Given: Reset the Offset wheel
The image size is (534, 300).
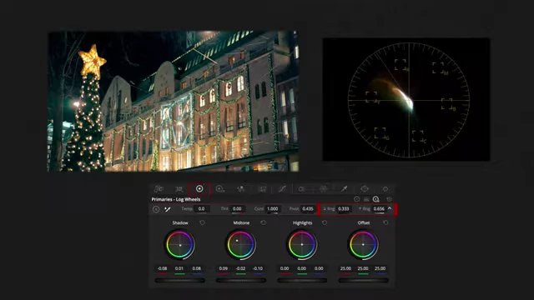Looking at the screenshot, I should coord(385,222).
